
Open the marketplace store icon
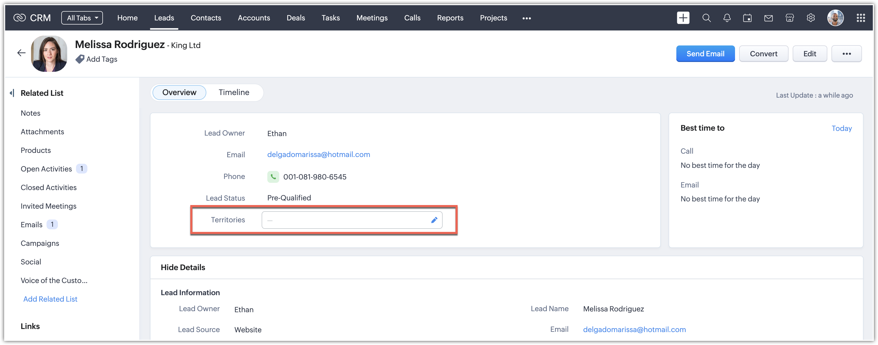click(x=789, y=18)
